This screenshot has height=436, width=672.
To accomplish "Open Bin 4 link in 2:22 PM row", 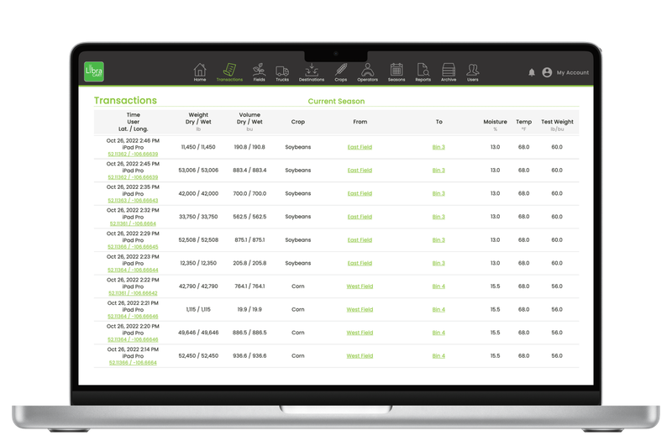I will tap(438, 286).
